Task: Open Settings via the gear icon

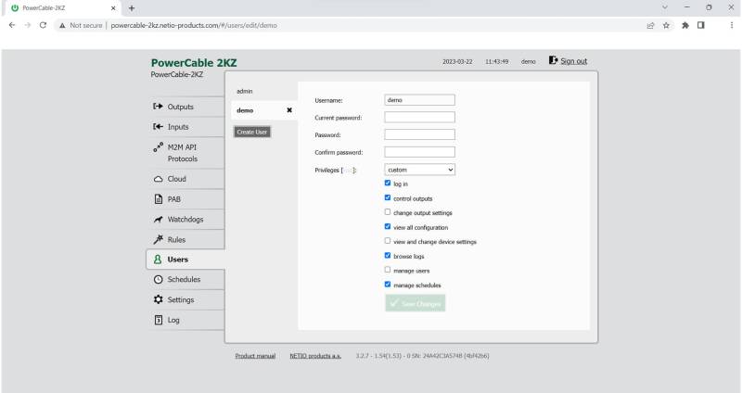Action: 158,299
